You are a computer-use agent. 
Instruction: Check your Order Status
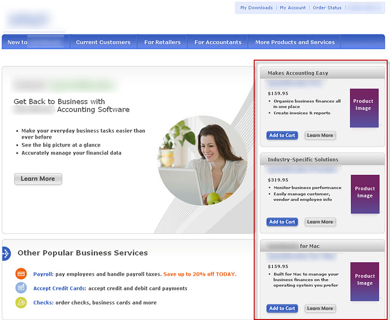click(x=327, y=8)
